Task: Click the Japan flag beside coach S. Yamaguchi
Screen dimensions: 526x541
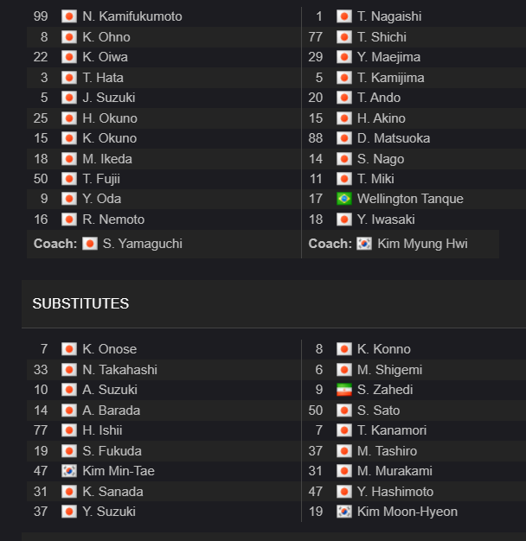Action: (90, 244)
